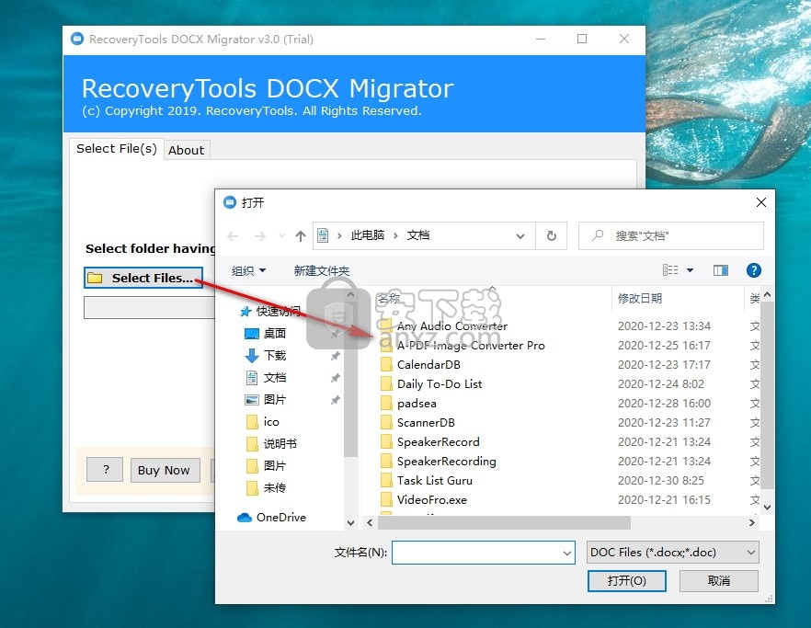Click the OneDrive cloud icon
The image size is (811, 628).
pos(245,518)
